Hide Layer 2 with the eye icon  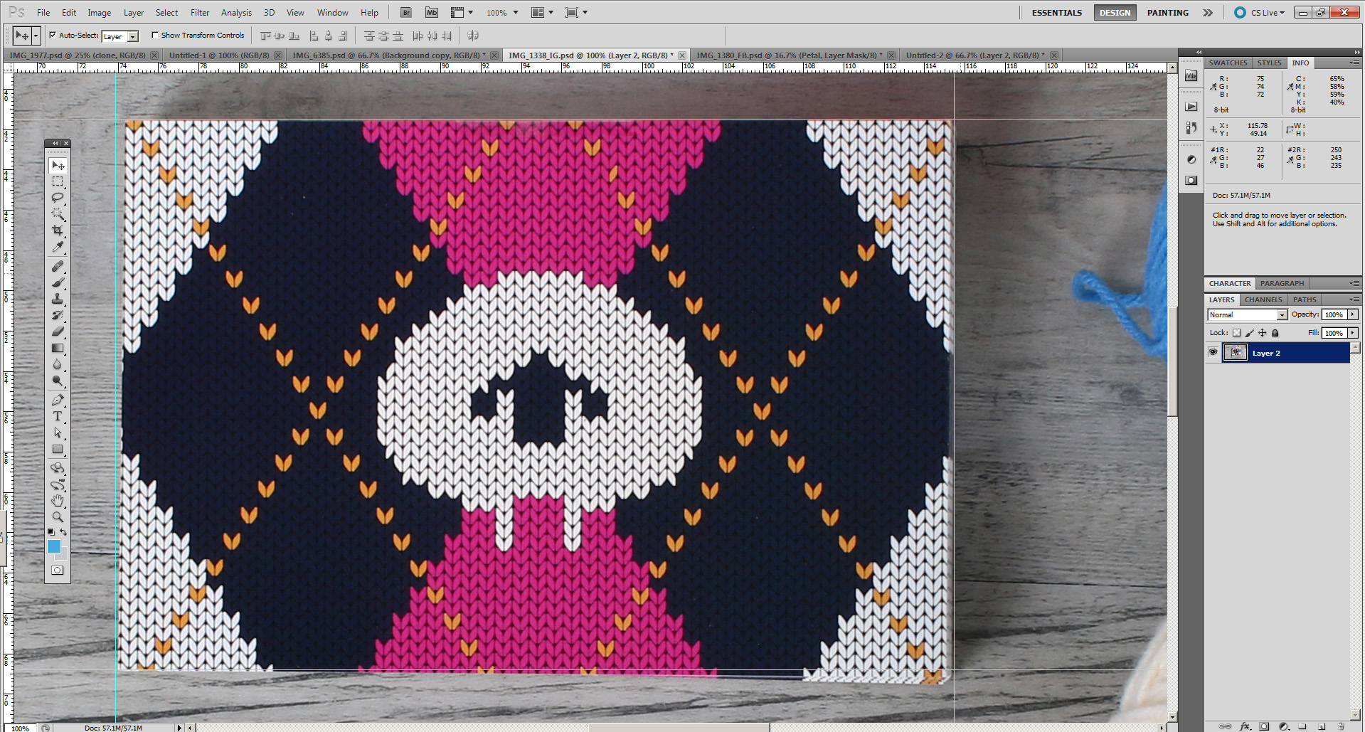point(1213,352)
